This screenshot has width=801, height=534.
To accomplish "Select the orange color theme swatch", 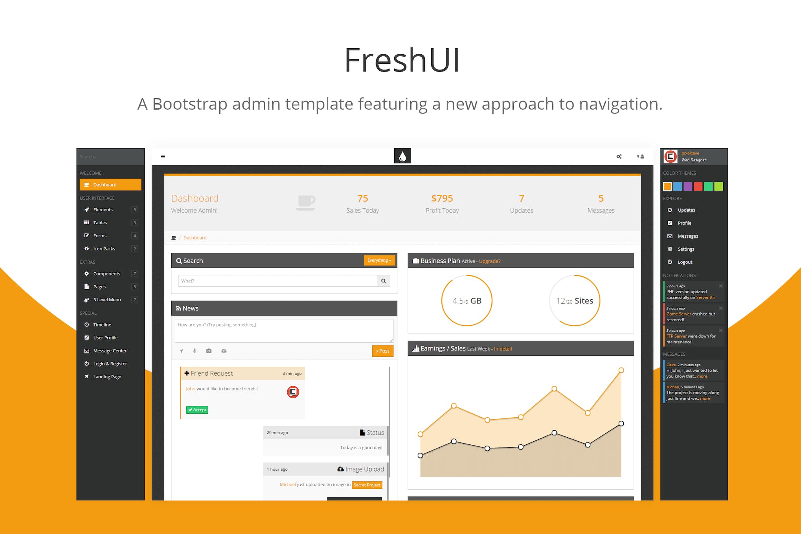I will (x=667, y=187).
